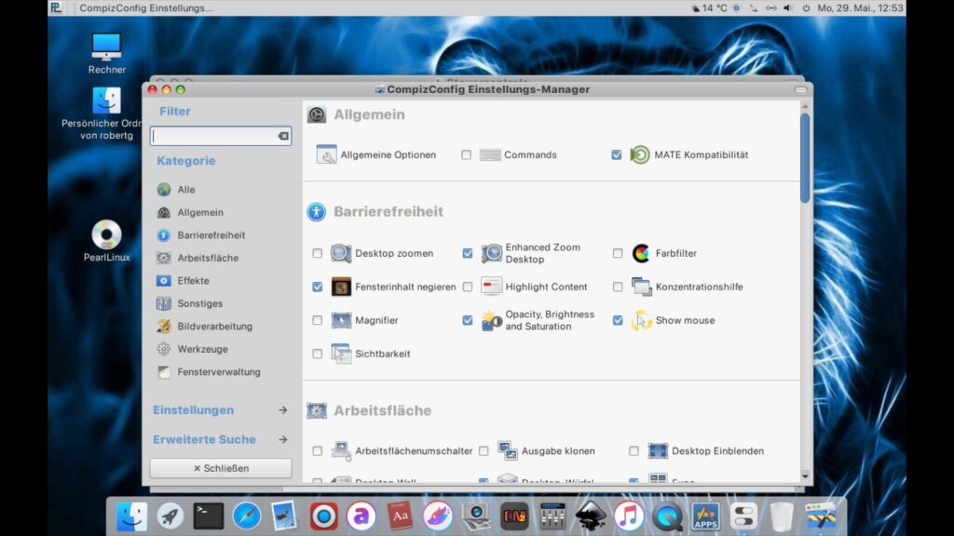Enable the Highlight Content checkbox

468,287
